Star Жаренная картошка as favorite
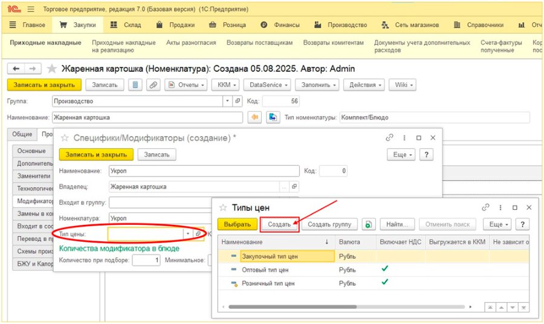This screenshot has height=324, width=544. click(x=52, y=69)
